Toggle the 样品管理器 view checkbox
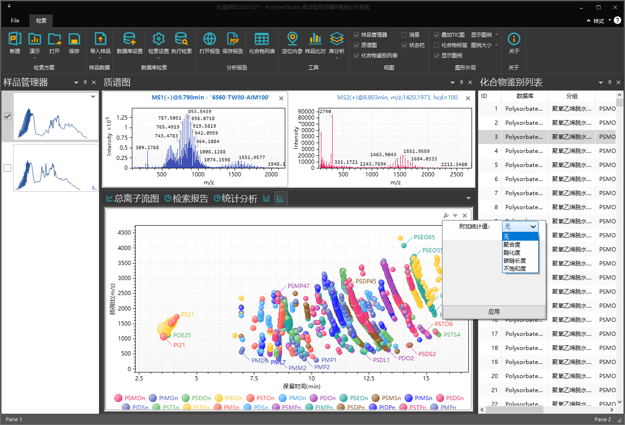 (357, 35)
